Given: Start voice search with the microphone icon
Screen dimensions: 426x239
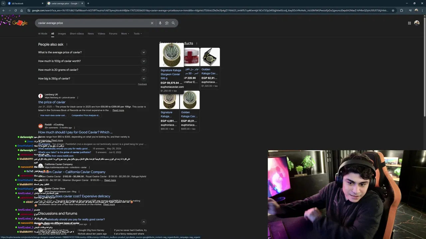Looking at the screenshot, I should tap(160, 23).
